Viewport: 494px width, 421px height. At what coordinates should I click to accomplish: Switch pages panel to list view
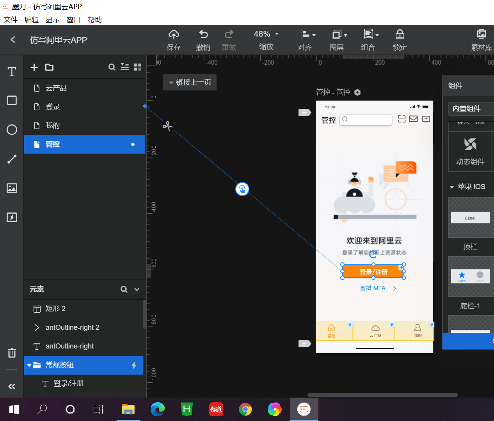124,67
